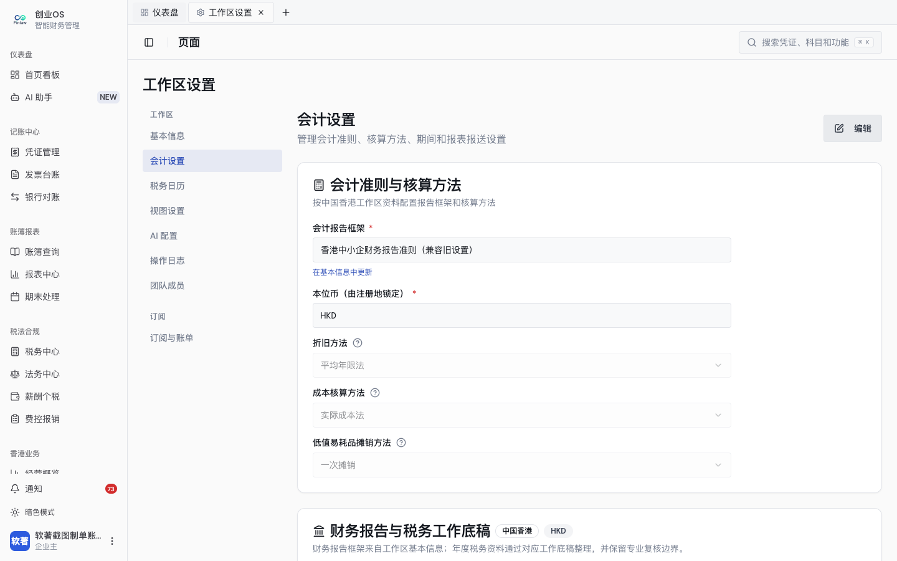The image size is (897, 561).
Task: Toggle 暗色模式
Action: [x=64, y=512]
